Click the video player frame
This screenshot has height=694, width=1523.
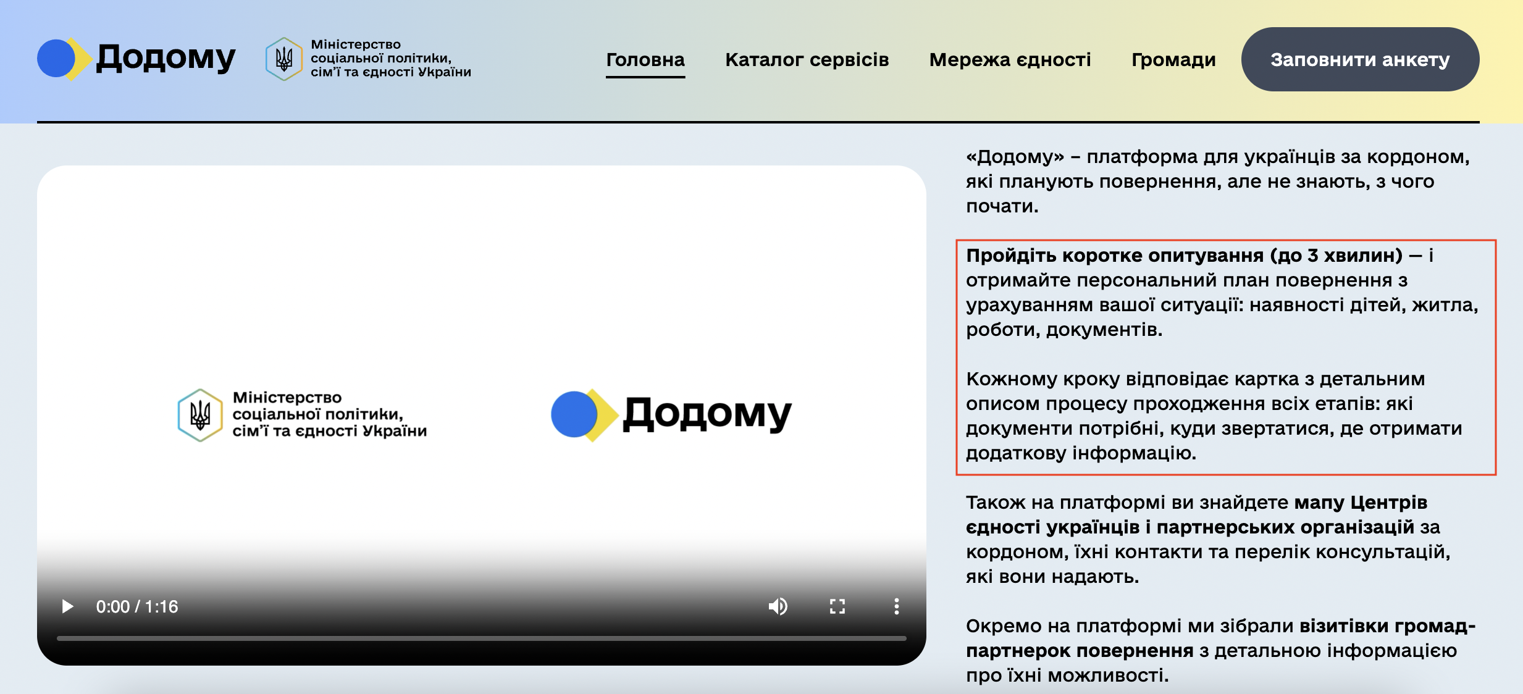(x=482, y=415)
